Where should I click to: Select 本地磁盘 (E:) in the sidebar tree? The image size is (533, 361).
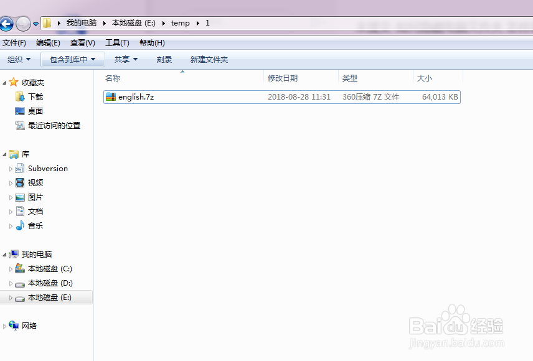(x=50, y=298)
